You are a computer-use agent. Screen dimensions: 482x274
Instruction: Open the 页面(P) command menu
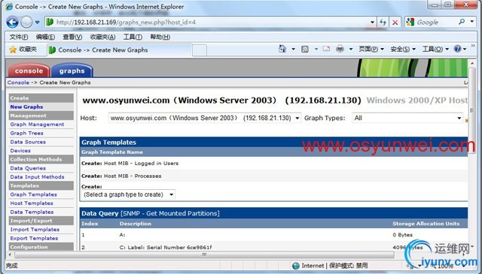click(x=371, y=49)
